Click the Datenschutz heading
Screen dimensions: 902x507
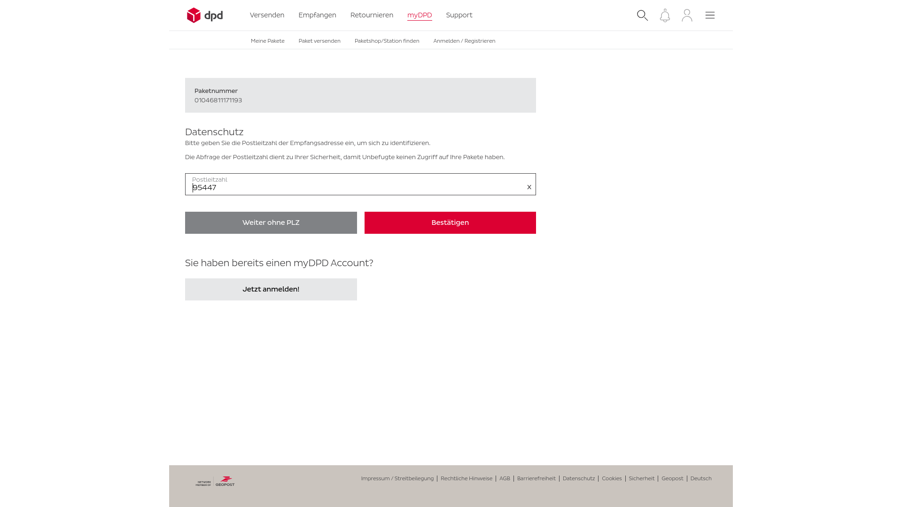tap(214, 132)
